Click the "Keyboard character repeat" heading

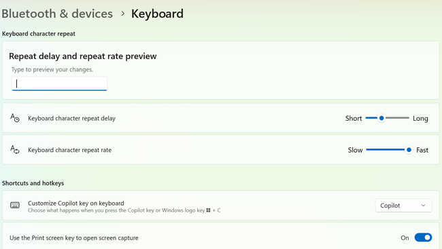point(39,34)
